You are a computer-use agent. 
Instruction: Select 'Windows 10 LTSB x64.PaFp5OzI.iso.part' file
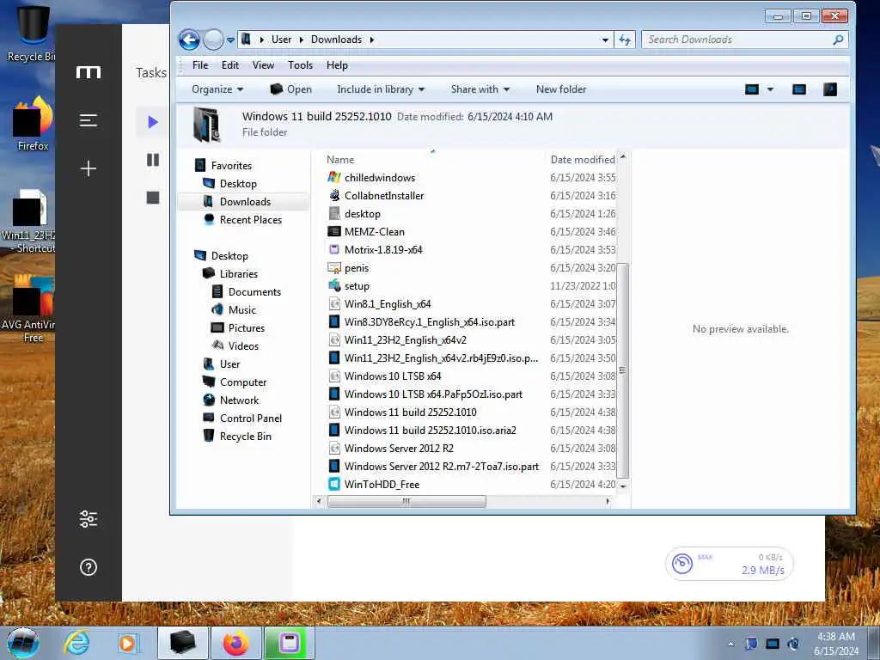tap(433, 394)
